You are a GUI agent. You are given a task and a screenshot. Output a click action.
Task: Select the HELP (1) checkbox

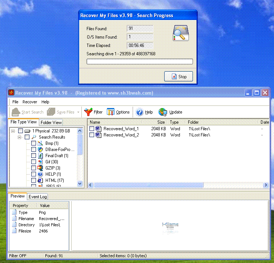33,174
